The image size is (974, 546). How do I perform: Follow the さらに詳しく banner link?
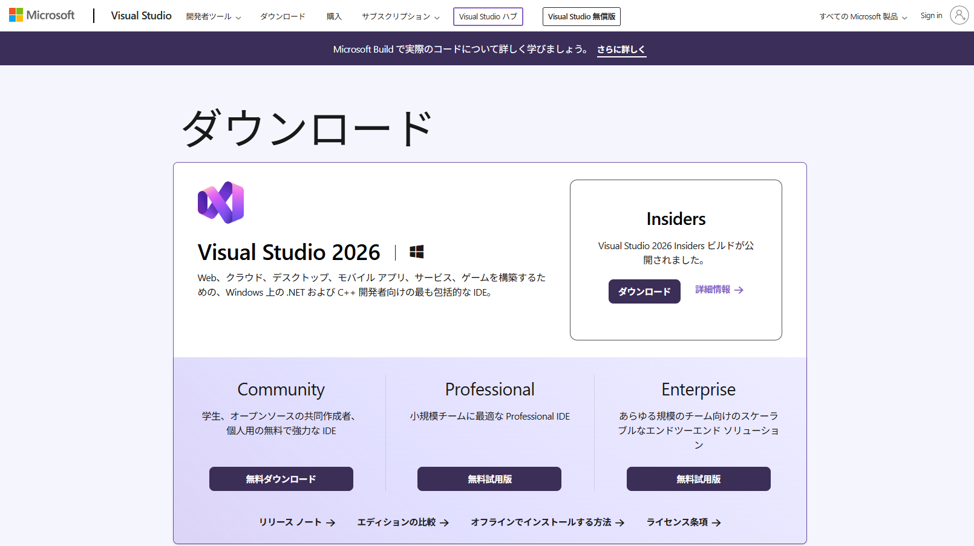[x=621, y=50]
